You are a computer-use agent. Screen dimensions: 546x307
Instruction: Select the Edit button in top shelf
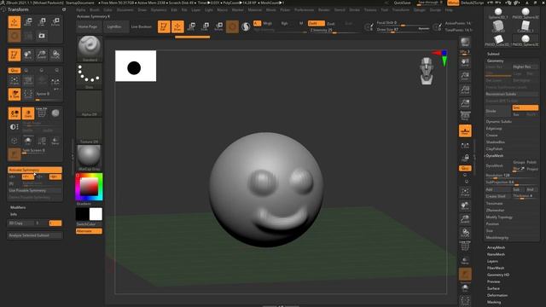pos(164,26)
